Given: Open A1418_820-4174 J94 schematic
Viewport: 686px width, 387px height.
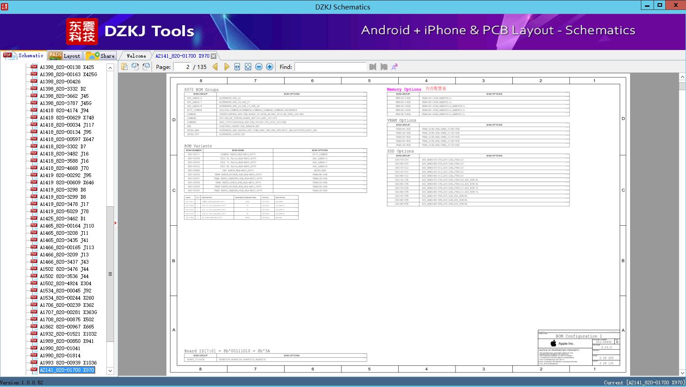Looking at the screenshot, I should (x=64, y=110).
